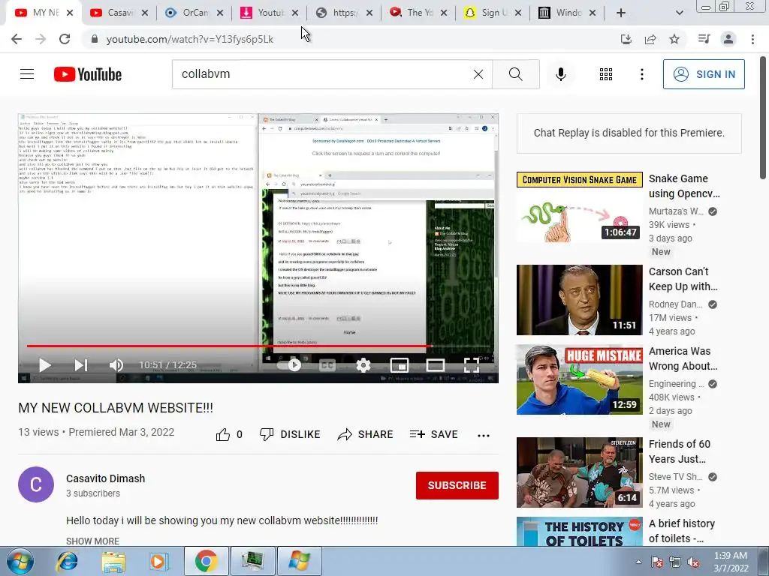Image resolution: width=769 pixels, height=576 pixels.
Task: Open a new browser tab
Action: click(621, 13)
